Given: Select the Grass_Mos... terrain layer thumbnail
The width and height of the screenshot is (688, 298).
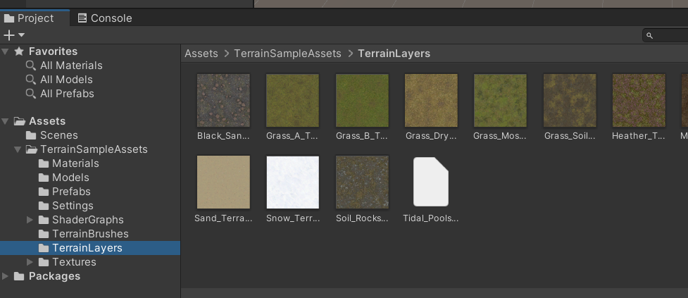Looking at the screenshot, I should click(500, 100).
